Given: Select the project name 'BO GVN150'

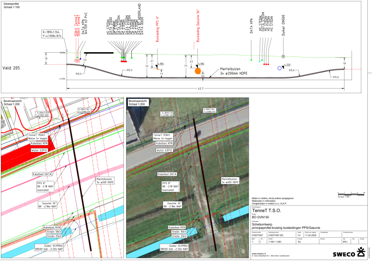Looking at the screenshot, I should pyautogui.click(x=261, y=217).
